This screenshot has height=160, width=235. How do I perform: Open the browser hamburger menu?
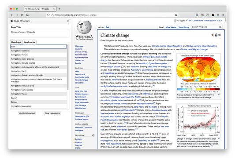(x=223, y=15)
